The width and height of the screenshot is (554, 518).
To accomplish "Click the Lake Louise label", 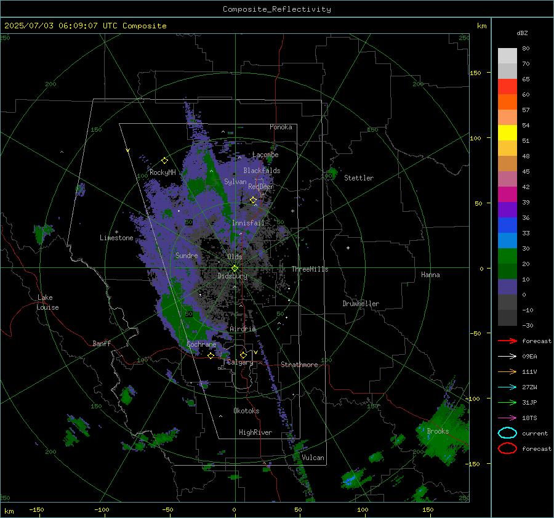I will coord(47,302).
